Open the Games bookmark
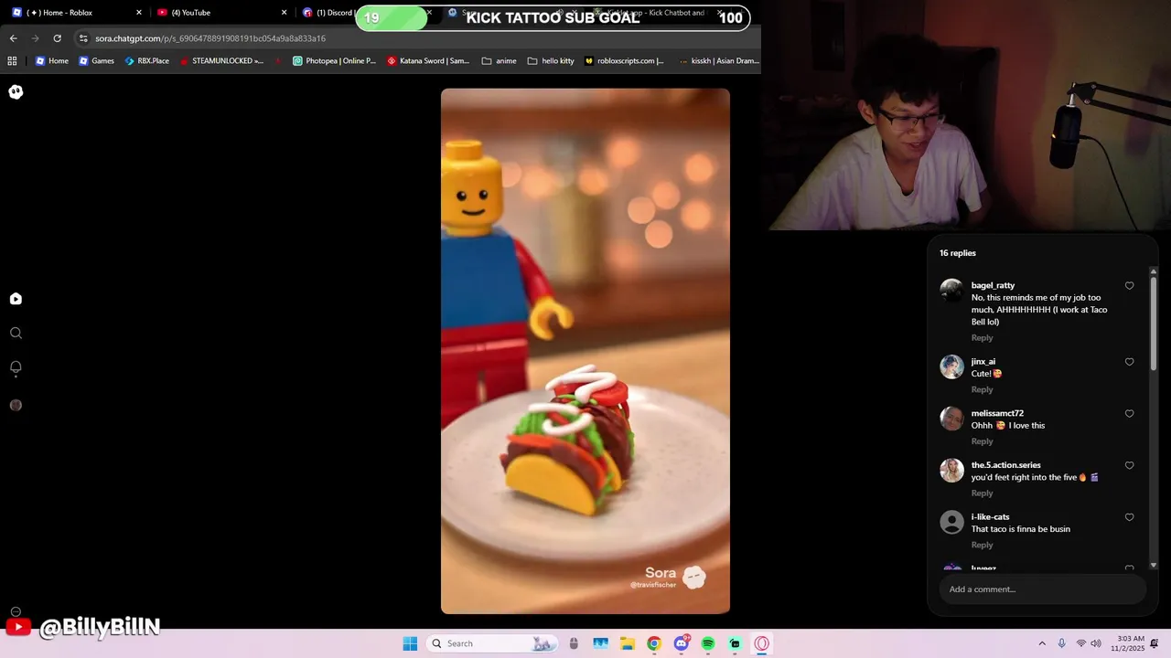 point(96,61)
